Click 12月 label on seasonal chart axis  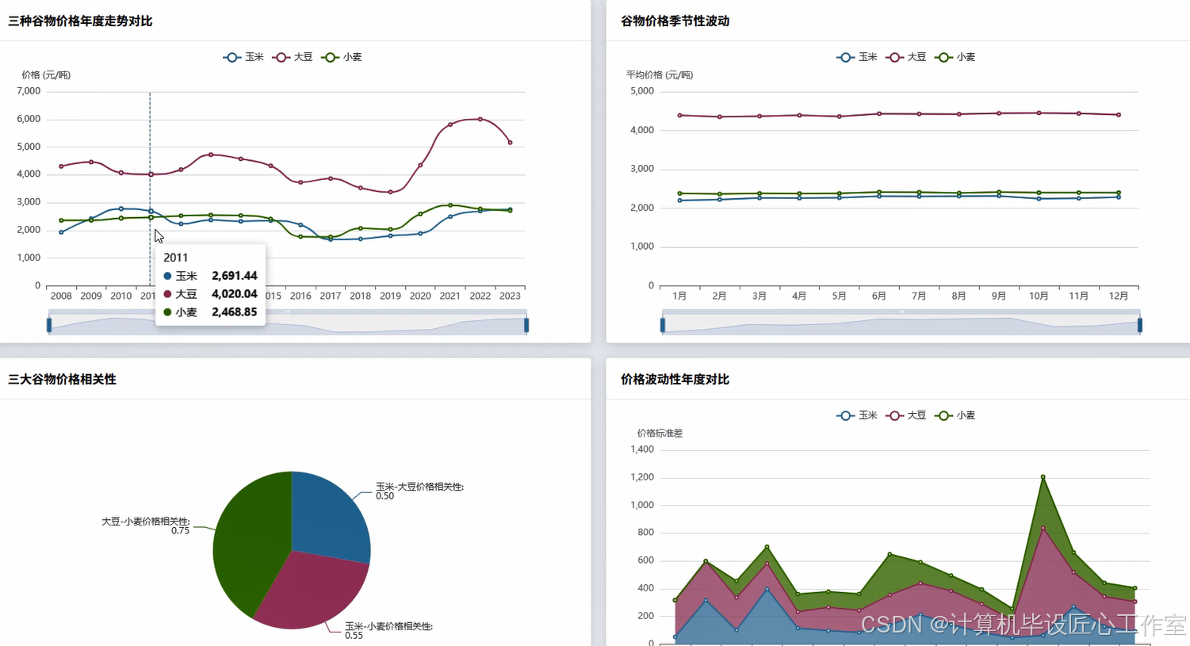point(1119,296)
